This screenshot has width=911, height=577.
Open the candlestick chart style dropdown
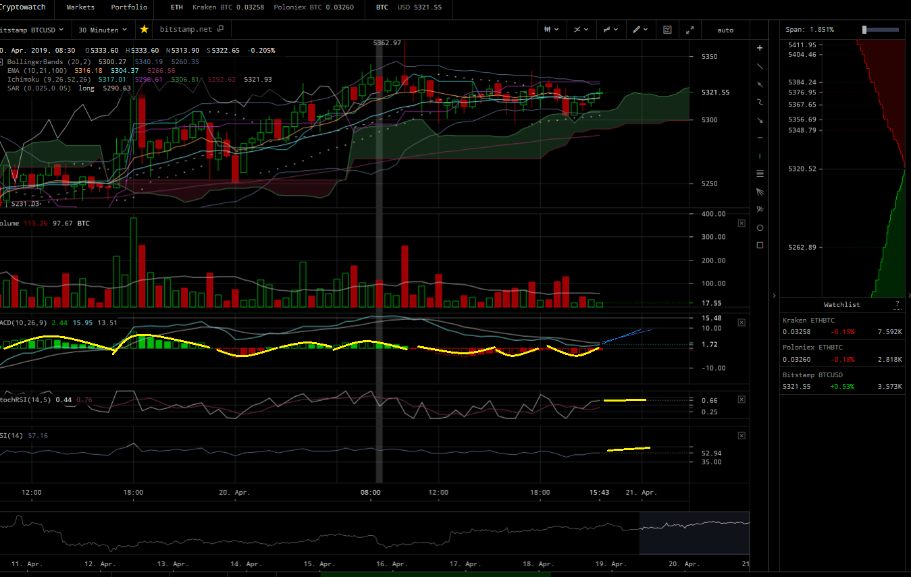[551, 30]
